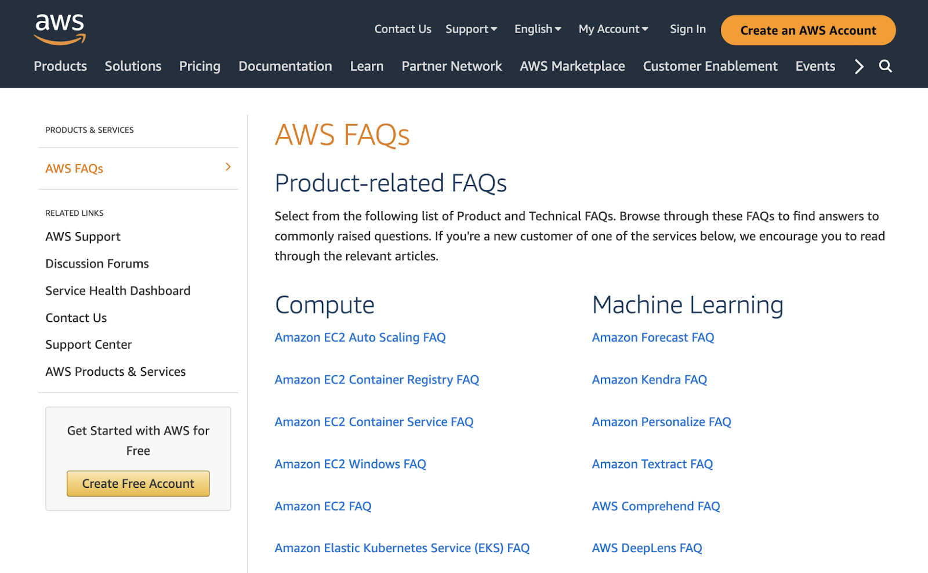
Task: Open the My Account dropdown
Action: pos(613,29)
